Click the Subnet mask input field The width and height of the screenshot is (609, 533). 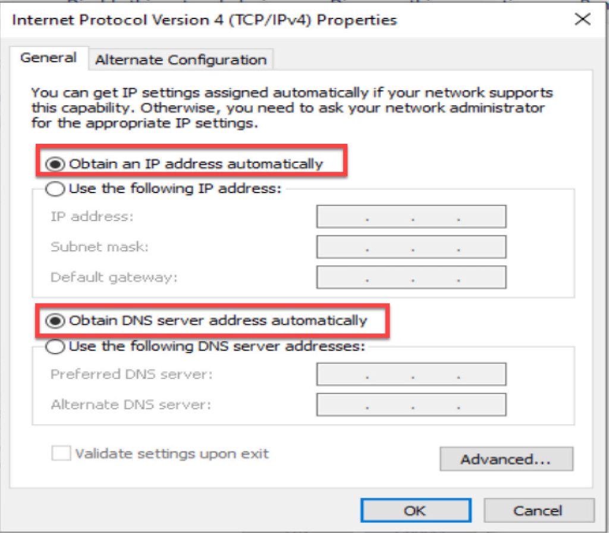[412, 247]
